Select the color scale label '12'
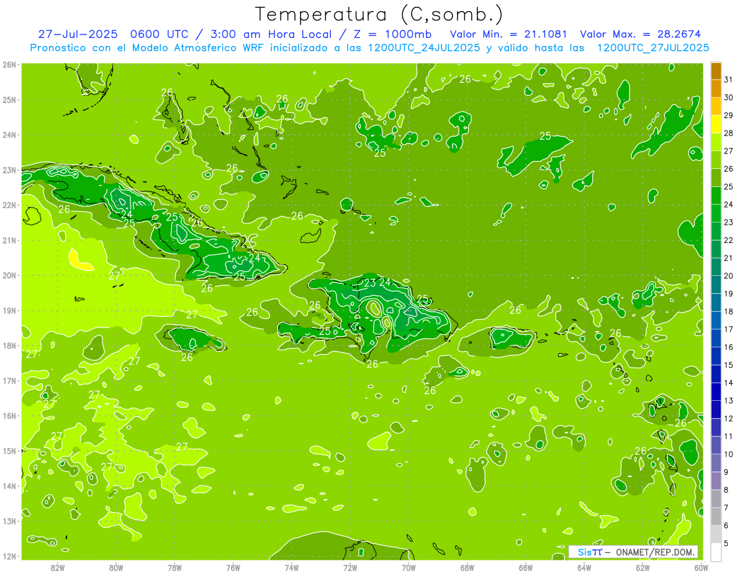The height and width of the screenshot is (576, 745). (728, 418)
